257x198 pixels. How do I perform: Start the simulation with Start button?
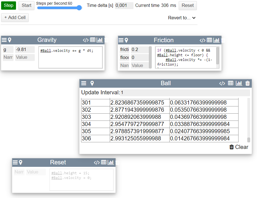click(x=26, y=6)
